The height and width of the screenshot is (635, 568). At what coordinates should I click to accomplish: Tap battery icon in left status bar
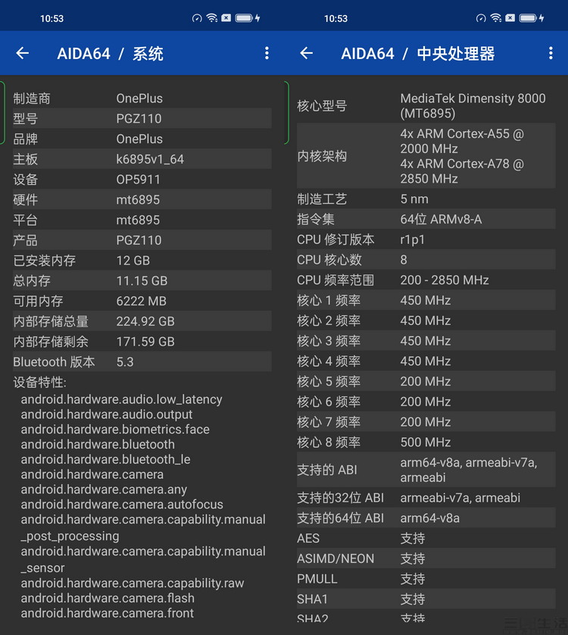point(244,18)
